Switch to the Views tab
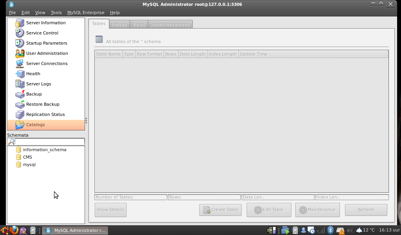 [x=139, y=25]
